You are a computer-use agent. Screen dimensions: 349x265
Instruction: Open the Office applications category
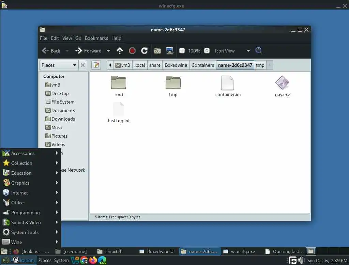31,203
